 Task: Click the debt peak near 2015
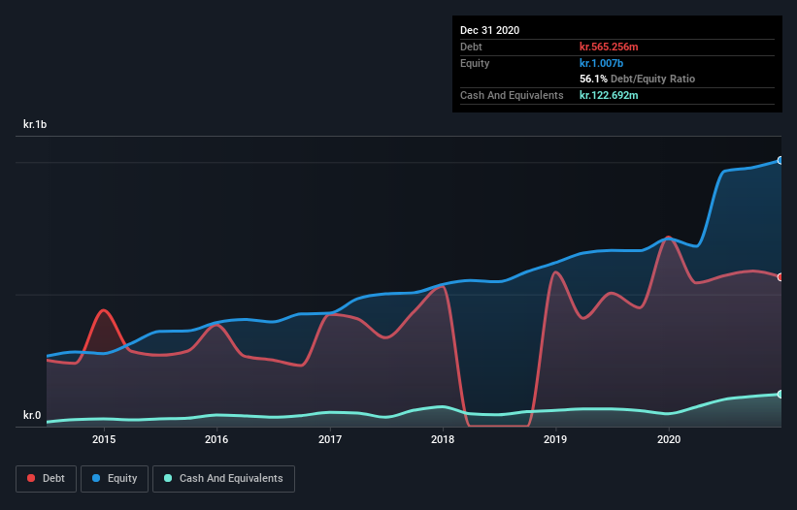pyautogui.click(x=104, y=310)
